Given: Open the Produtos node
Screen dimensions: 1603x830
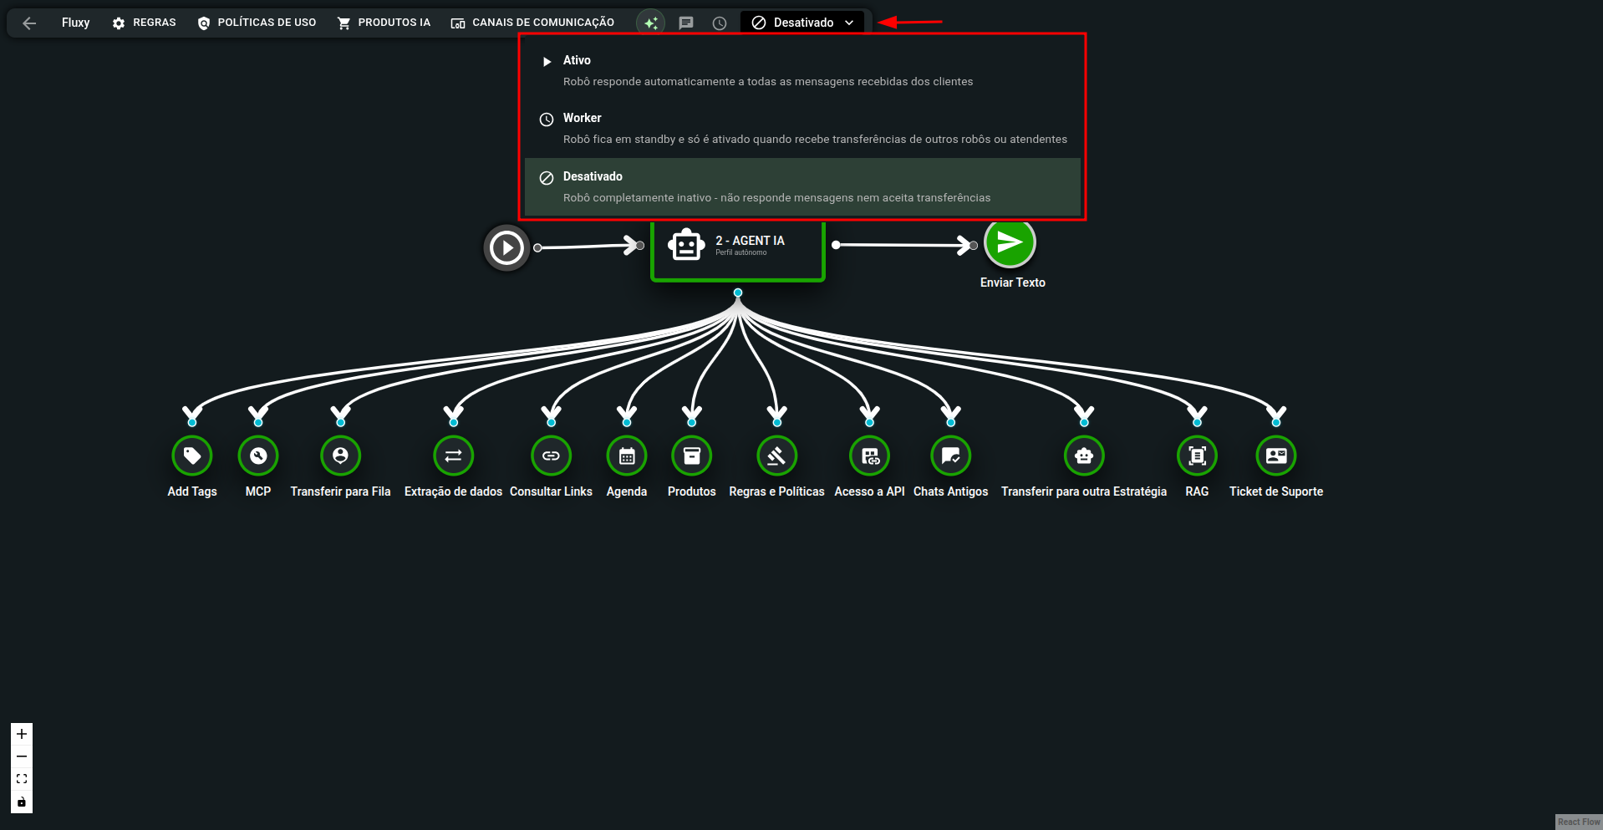Looking at the screenshot, I should [692, 456].
